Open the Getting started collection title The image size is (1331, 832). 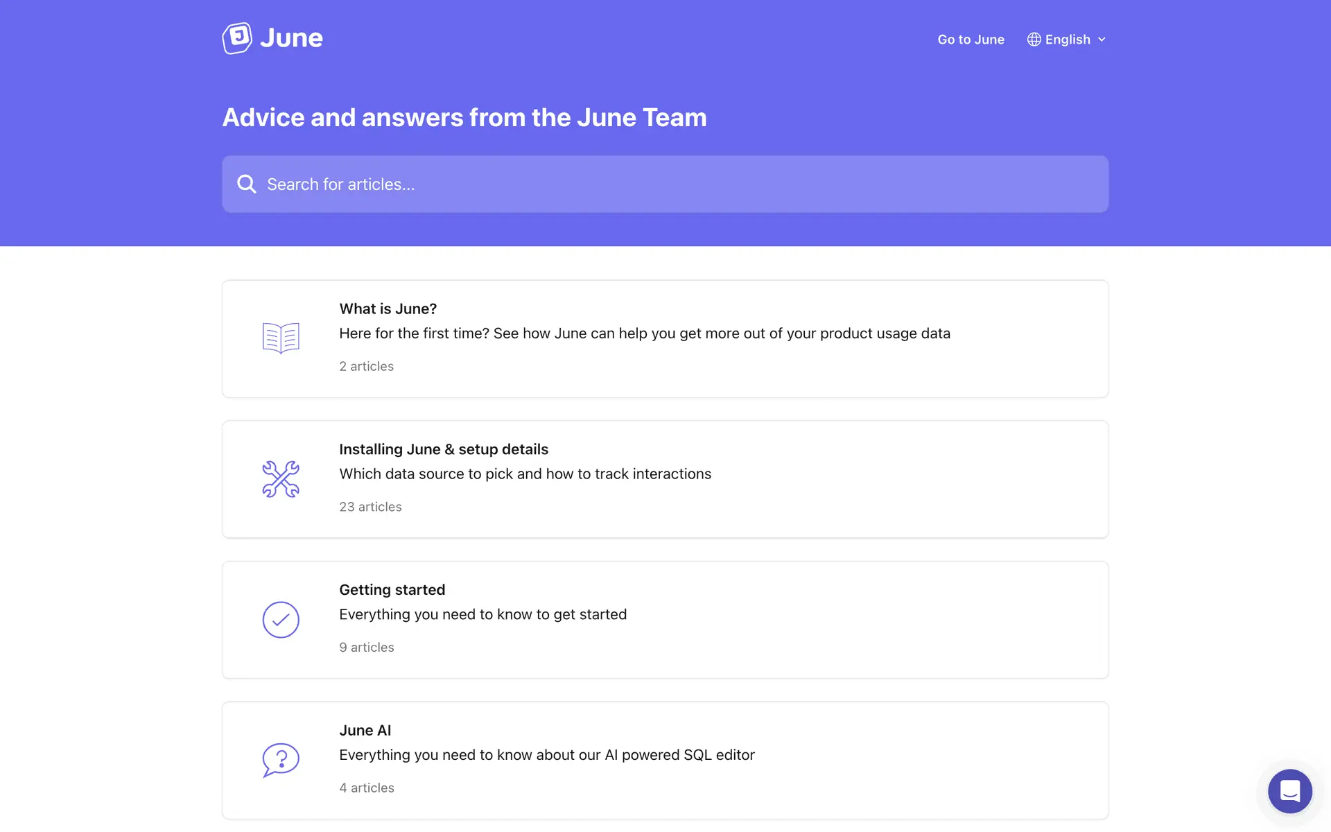(x=392, y=590)
